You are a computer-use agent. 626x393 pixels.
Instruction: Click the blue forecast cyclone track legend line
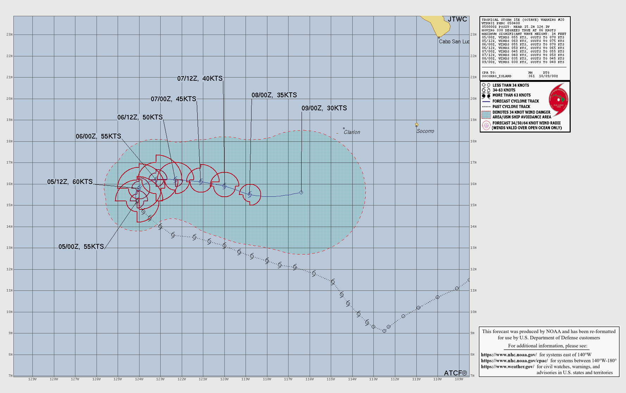coord(486,101)
